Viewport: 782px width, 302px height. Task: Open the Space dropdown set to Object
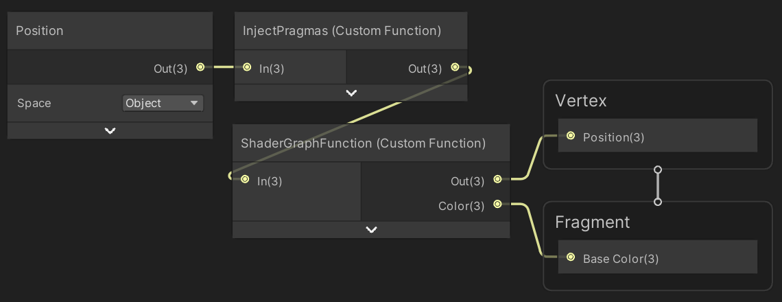click(x=163, y=104)
